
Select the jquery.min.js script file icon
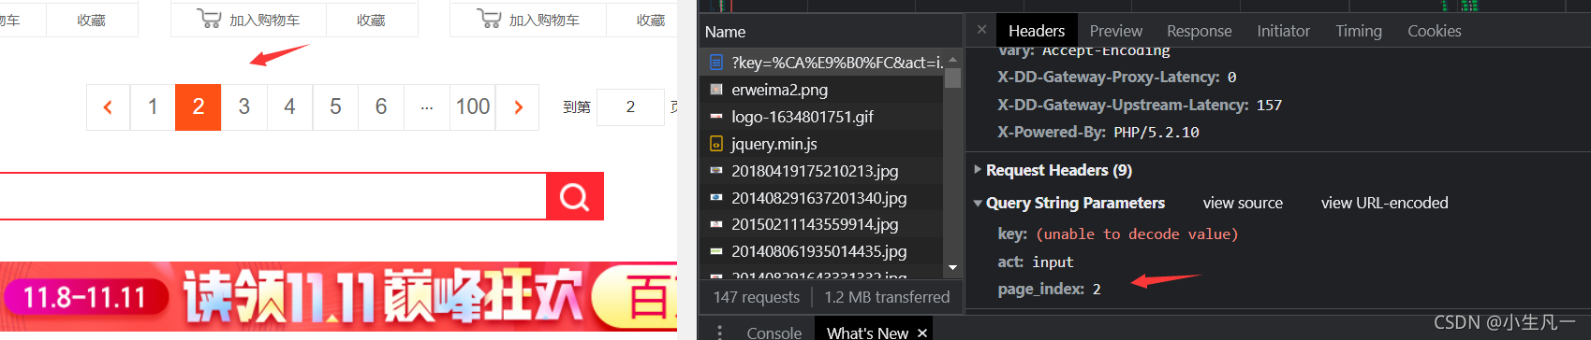716,144
